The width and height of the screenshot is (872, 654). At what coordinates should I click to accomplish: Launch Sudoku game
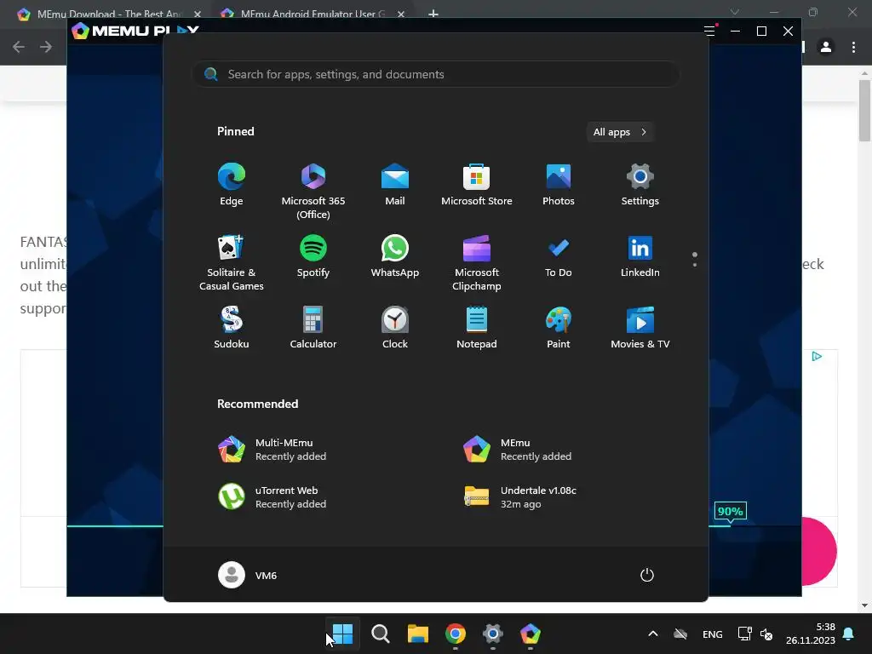click(232, 328)
